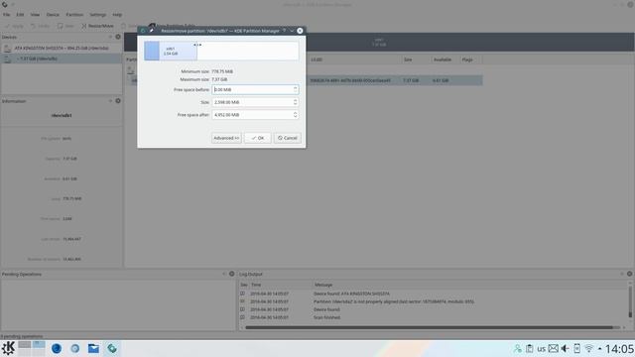Increase the Free space before value

[295, 87]
